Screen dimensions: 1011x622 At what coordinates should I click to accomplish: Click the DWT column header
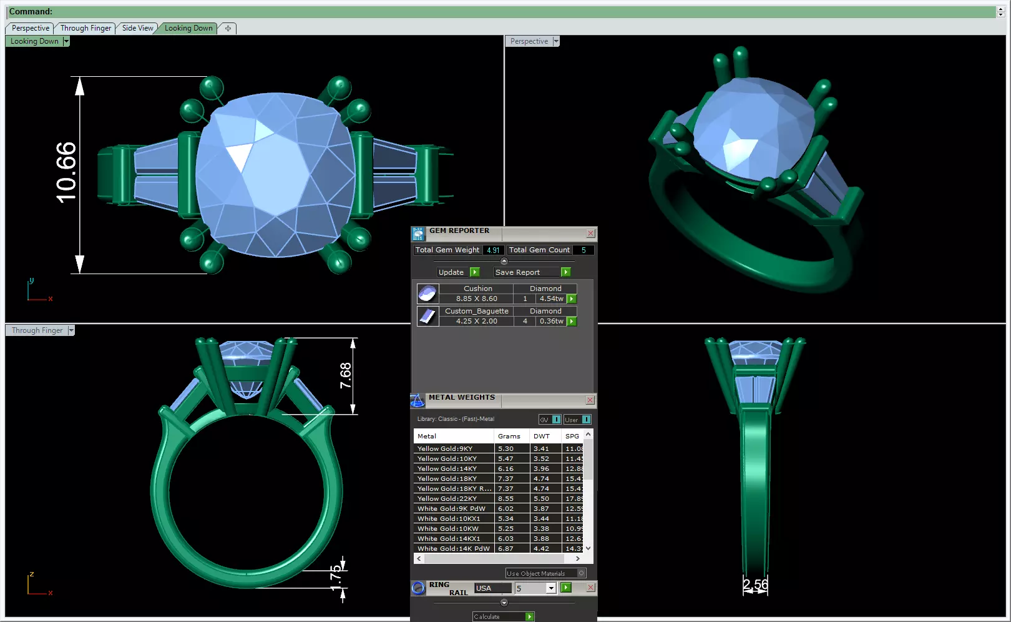[x=545, y=436]
